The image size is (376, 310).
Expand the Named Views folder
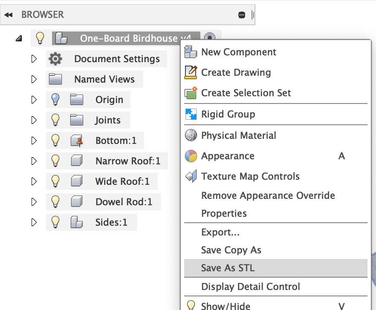[x=34, y=79]
